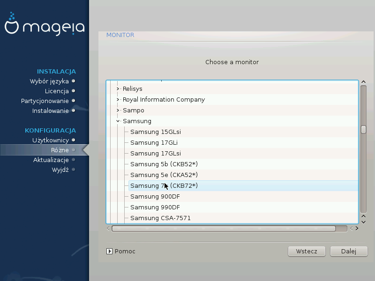Click the Instalowanie step
Viewport: 375px width, 281px height.
(x=51, y=111)
